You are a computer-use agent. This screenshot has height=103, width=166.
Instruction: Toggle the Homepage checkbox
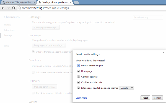[79, 71]
